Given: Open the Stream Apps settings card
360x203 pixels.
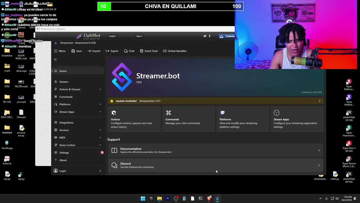Looking at the screenshot, I should tap(297, 119).
